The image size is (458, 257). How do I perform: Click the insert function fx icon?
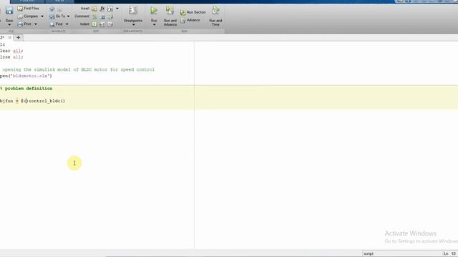(102, 9)
